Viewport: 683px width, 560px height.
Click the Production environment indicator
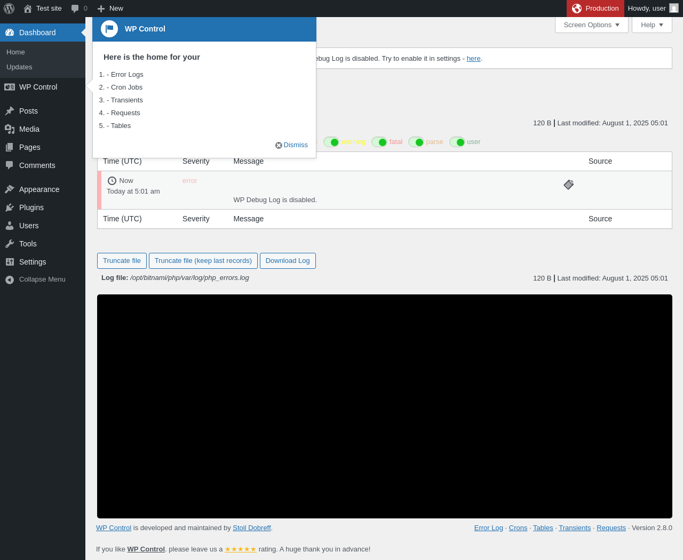pyautogui.click(x=595, y=9)
